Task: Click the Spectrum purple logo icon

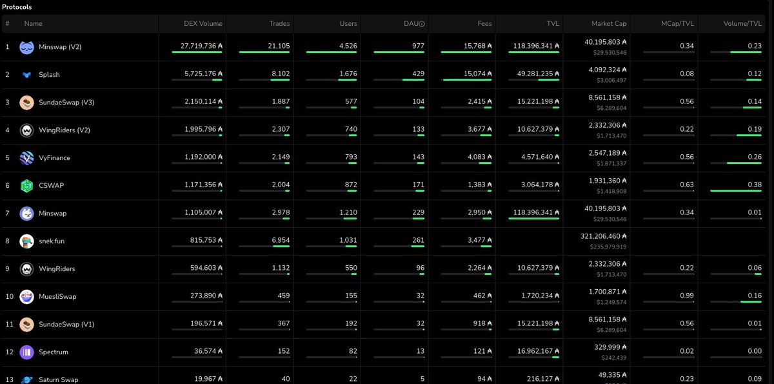Action: (26, 352)
